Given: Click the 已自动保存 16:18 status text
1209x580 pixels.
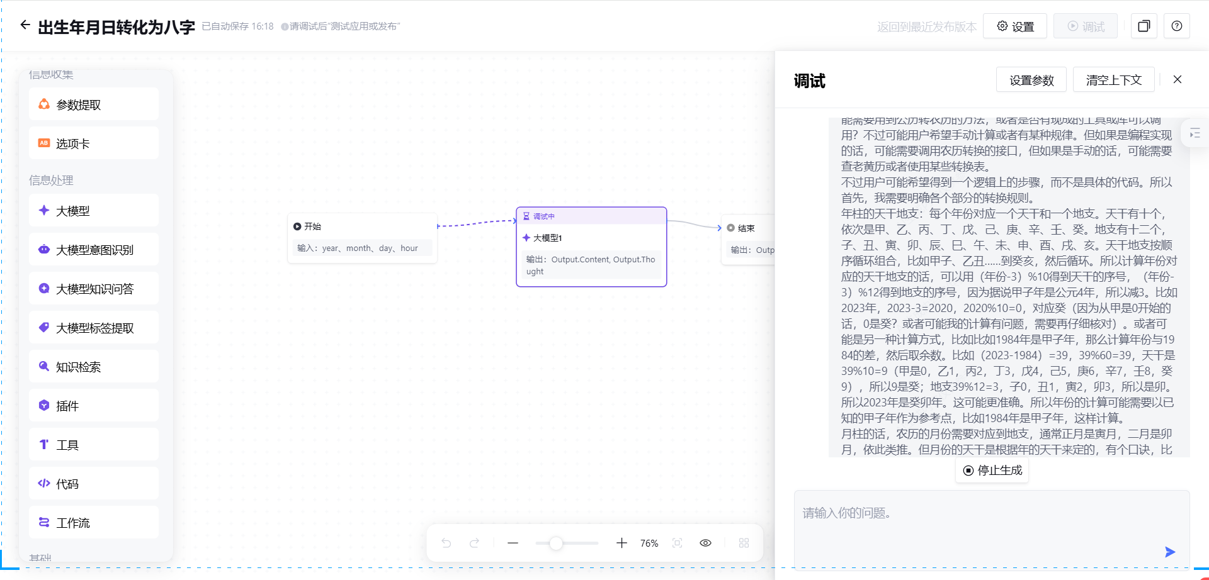Looking at the screenshot, I should click(x=237, y=26).
